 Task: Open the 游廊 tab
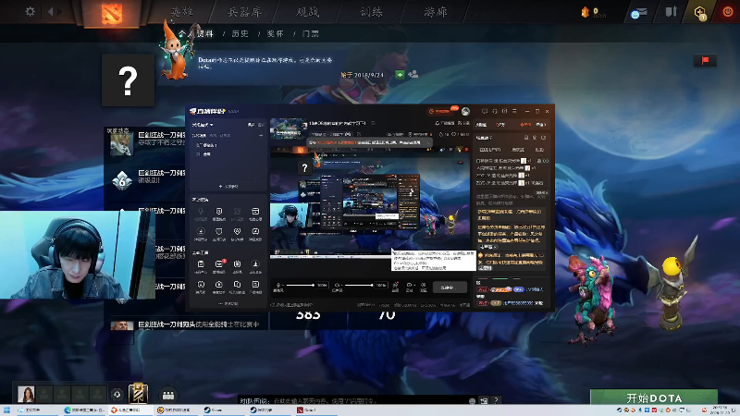click(x=435, y=12)
